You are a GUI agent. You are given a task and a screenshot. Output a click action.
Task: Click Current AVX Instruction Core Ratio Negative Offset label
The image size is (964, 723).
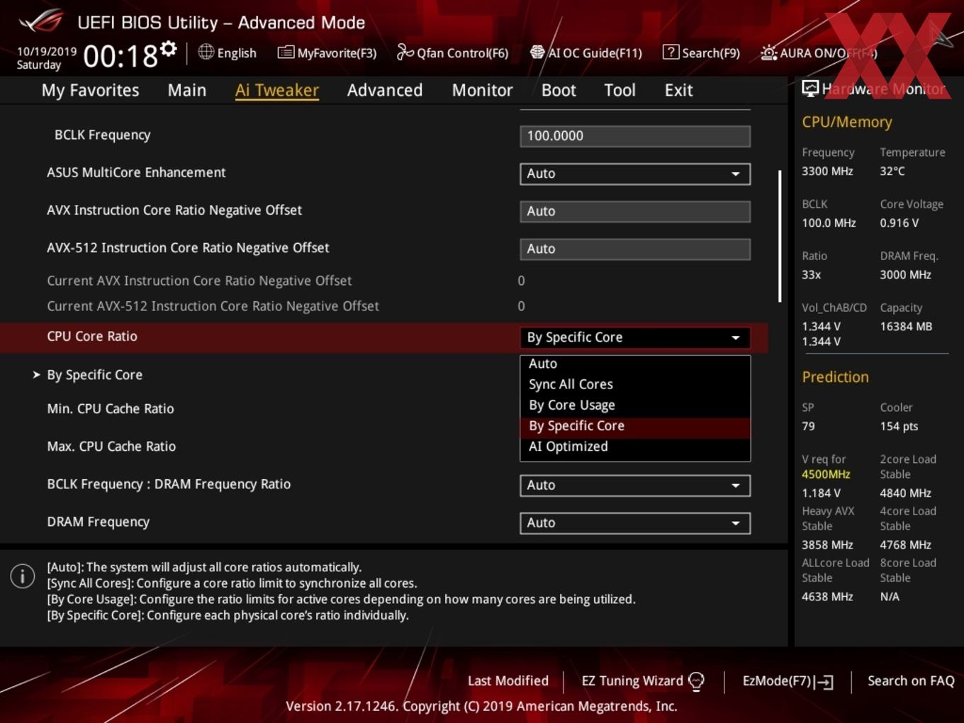199,281
